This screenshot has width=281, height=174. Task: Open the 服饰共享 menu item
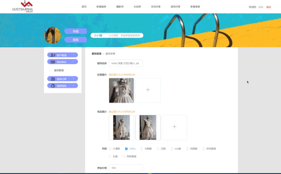click(175, 7)
